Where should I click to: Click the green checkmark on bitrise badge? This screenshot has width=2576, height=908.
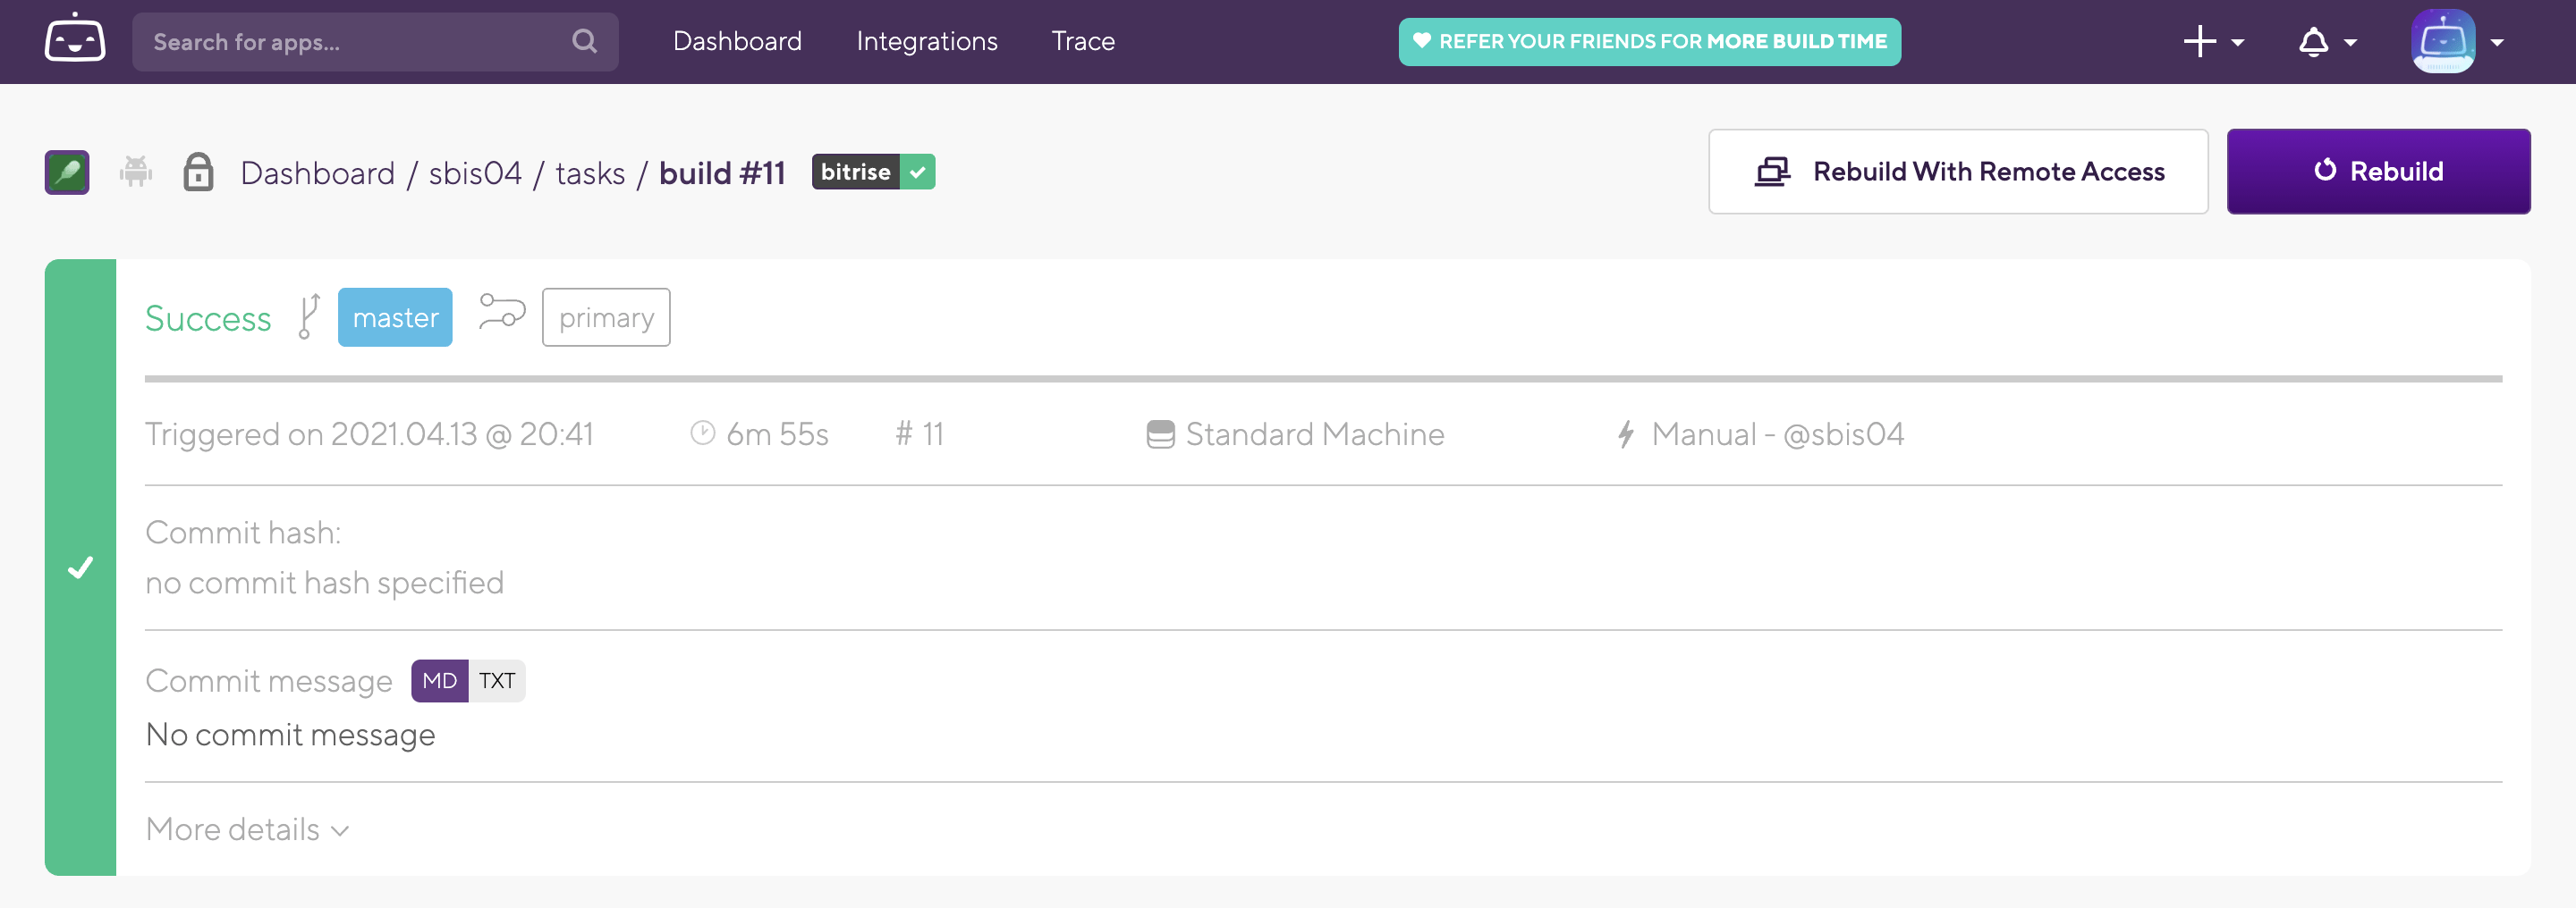(x=917, y=171)
